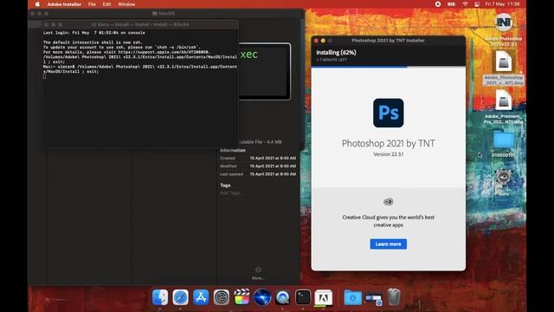The height and width of the screenshot is (312, 554).
Task: Select the Adobe_Photoshop dmg file on desktop
Action: point(504,68)
